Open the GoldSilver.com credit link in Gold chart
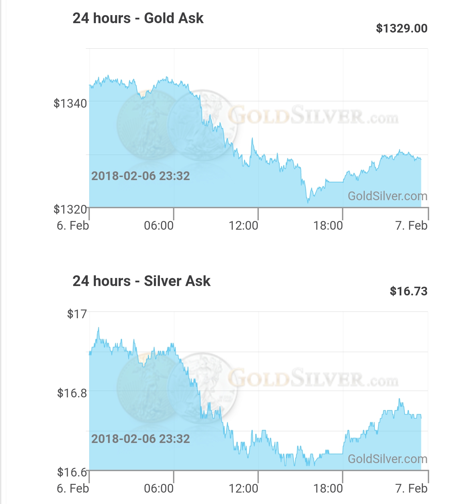 (x=387, y=196)
